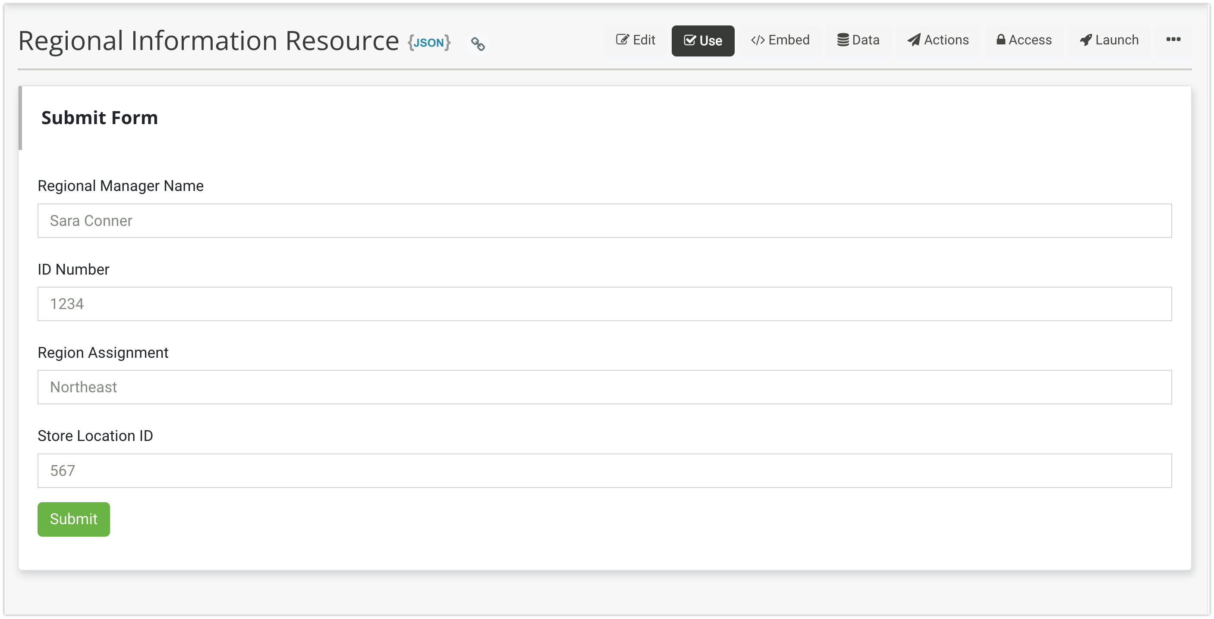Click the Regional Information Resource title
The height and width of the screenshot is (619, 1214).
[208, 41]
